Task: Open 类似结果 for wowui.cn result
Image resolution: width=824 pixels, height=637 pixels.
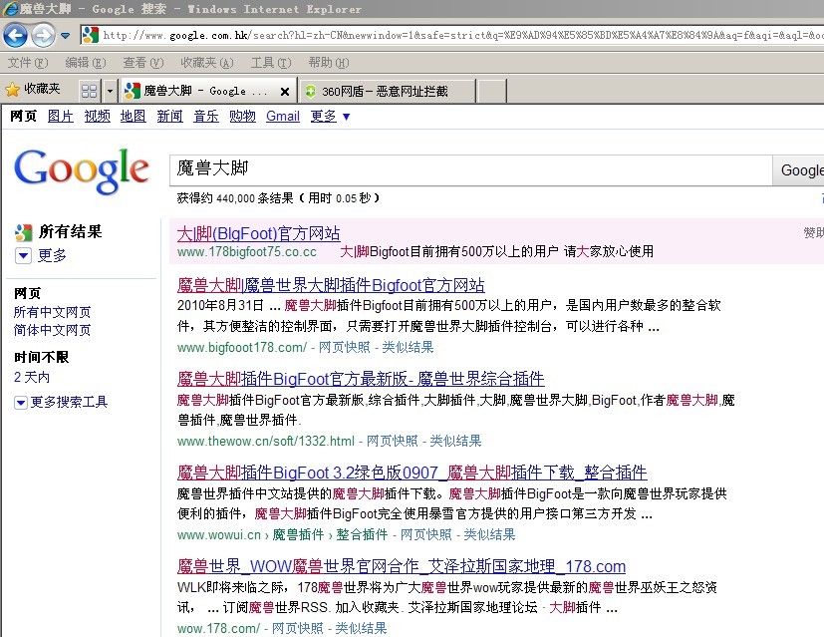Action: [490, 534]
